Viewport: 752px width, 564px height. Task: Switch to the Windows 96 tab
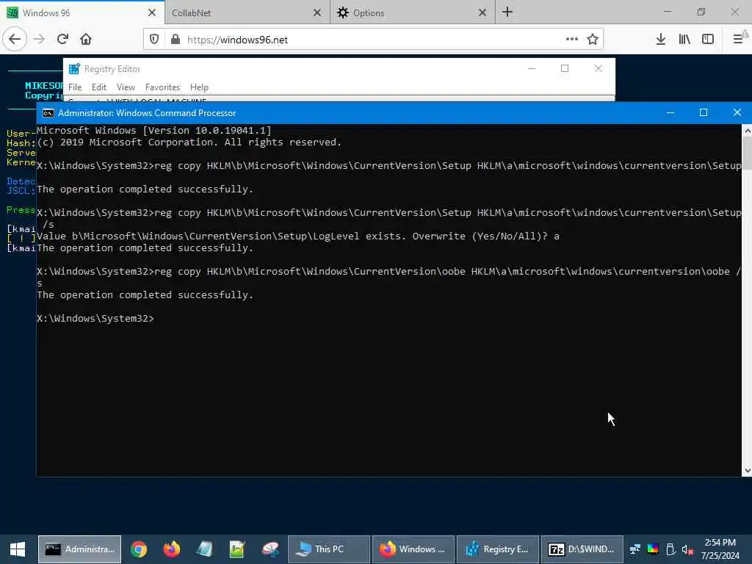point(82,12)
